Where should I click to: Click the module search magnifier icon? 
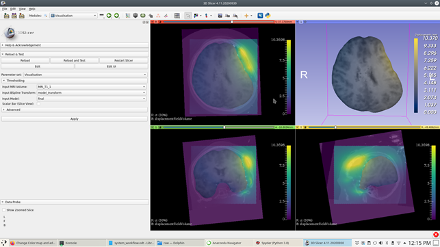tap(45, 16)
